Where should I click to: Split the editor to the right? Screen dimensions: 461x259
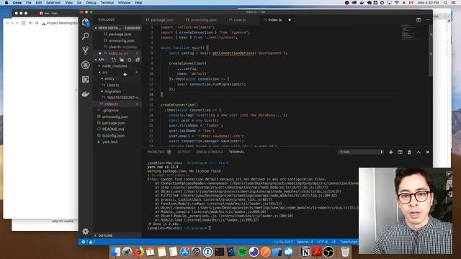coord(419,20)
